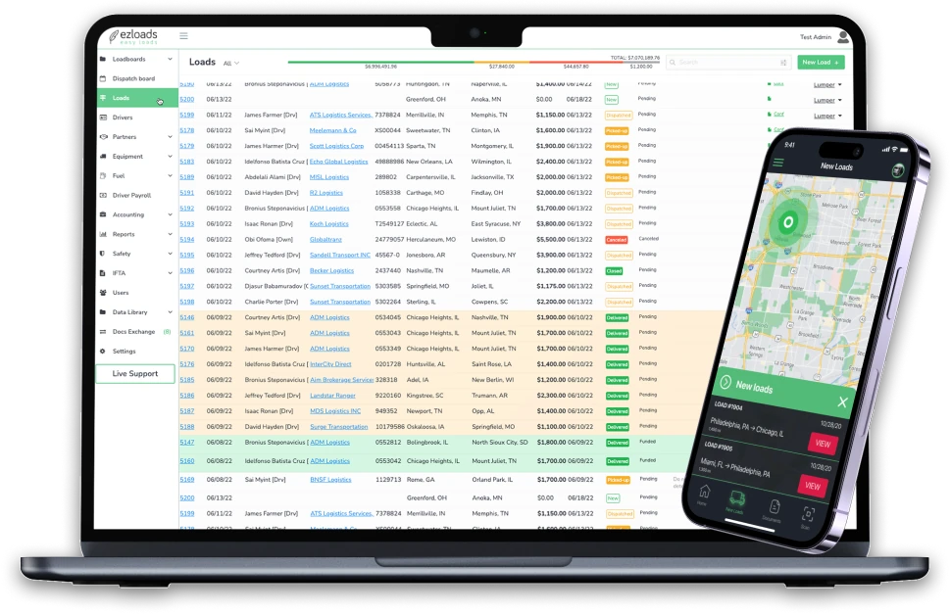
Task: Click the Loadboards folder icon in sidebar
Action: 102,60
